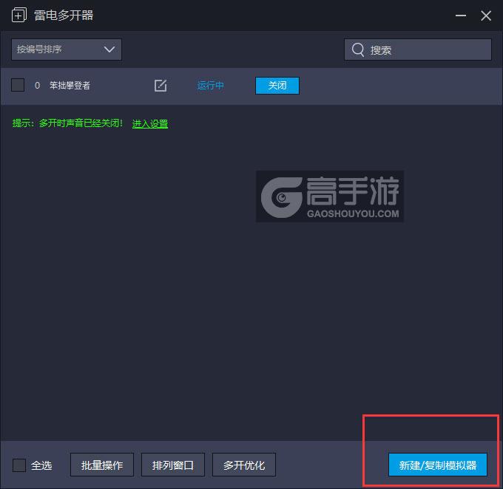The image size is (503, 489).
Task: Click the 关闭 button for 笨拙攀登者
Action: tap(277, 86)
